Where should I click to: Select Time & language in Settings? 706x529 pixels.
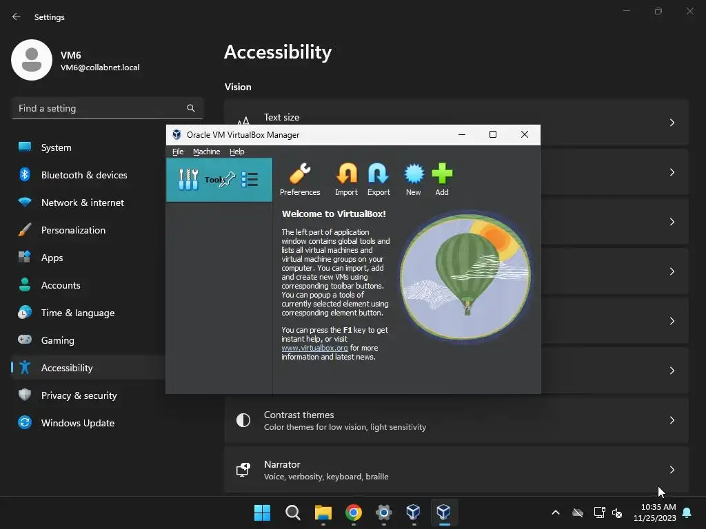tap(89, 313)
